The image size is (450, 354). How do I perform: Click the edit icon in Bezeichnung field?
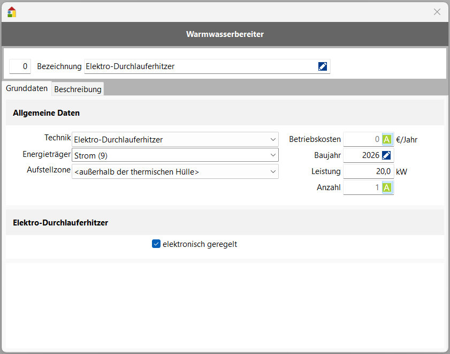coord(322,66)
